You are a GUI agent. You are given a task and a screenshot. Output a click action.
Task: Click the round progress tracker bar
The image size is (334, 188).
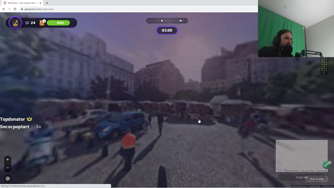click(167, 21)
